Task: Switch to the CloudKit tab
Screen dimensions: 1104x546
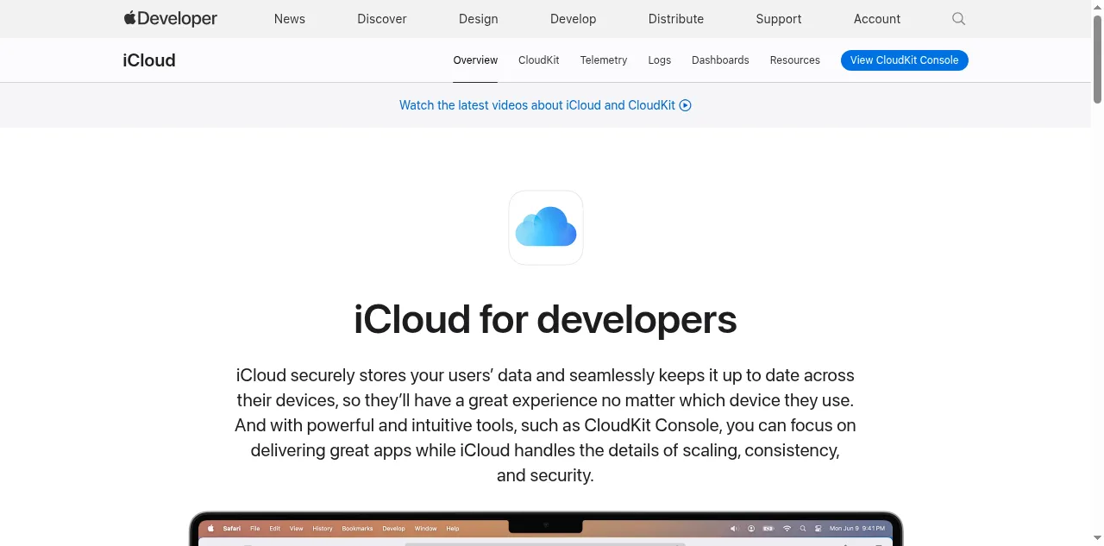Action: (x=539, y=60)
